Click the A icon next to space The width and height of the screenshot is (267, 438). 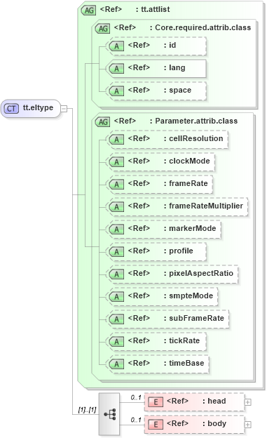(116, 91)
